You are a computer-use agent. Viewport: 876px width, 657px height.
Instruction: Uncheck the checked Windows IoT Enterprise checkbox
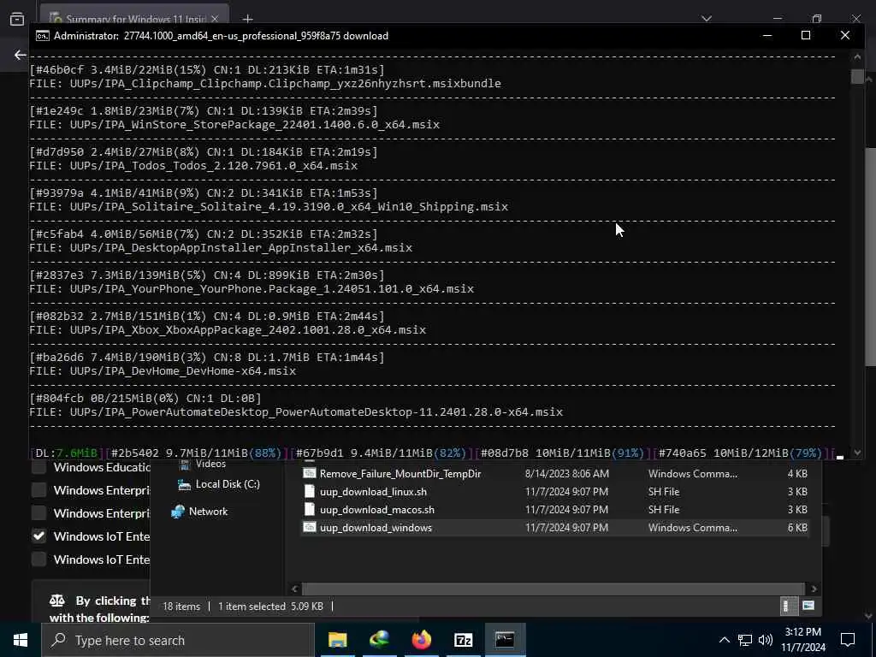coord(38,536)
